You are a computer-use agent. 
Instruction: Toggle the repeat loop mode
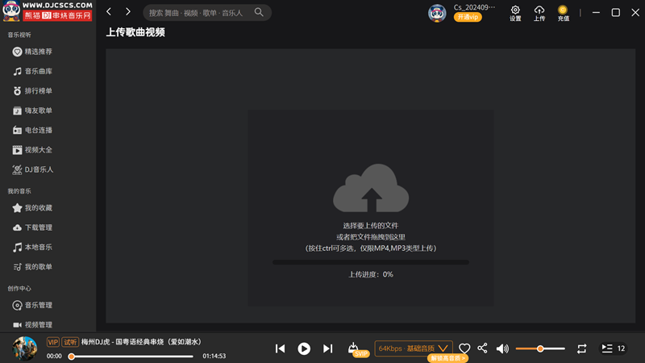[581, 348]
